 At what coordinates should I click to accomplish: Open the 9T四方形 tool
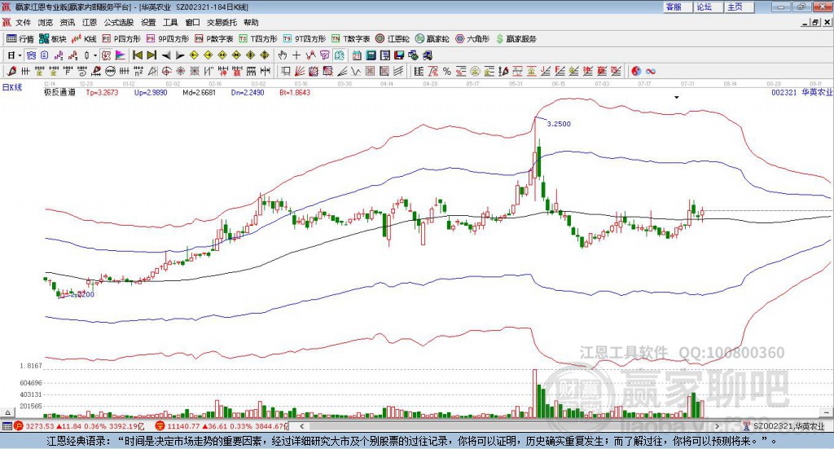click(x=304, y=39)
